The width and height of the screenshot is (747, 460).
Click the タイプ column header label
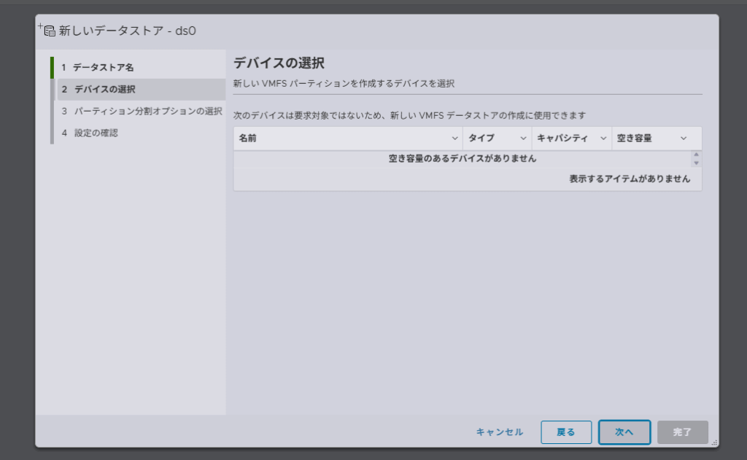click(x=481, y=139)
